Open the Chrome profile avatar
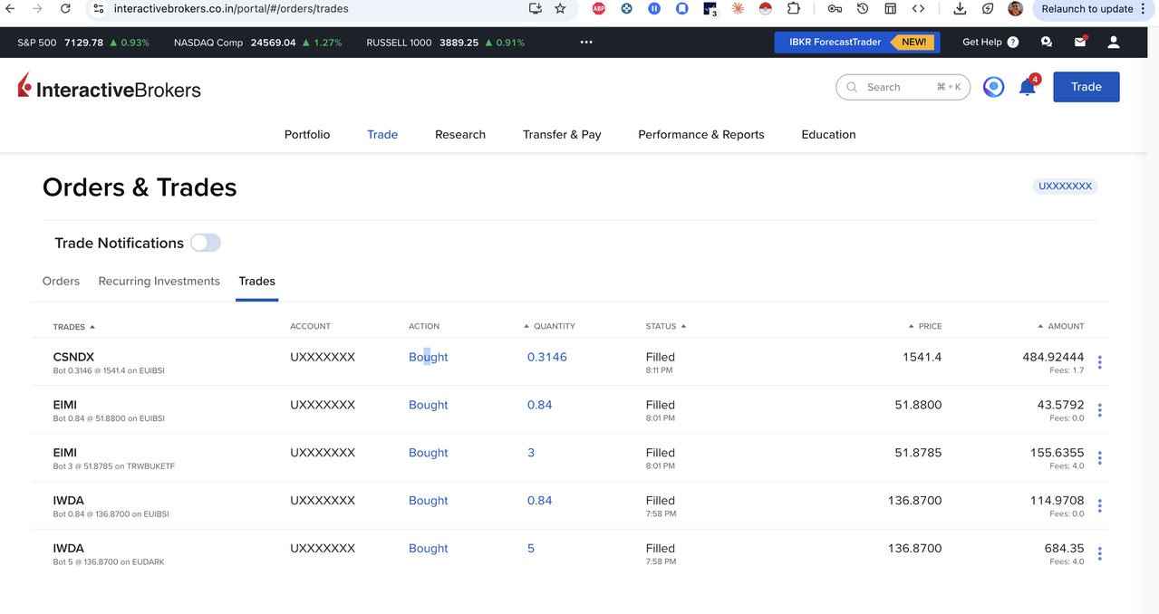This screenshot has height=614, width=1159. [x=1015, y=8]
